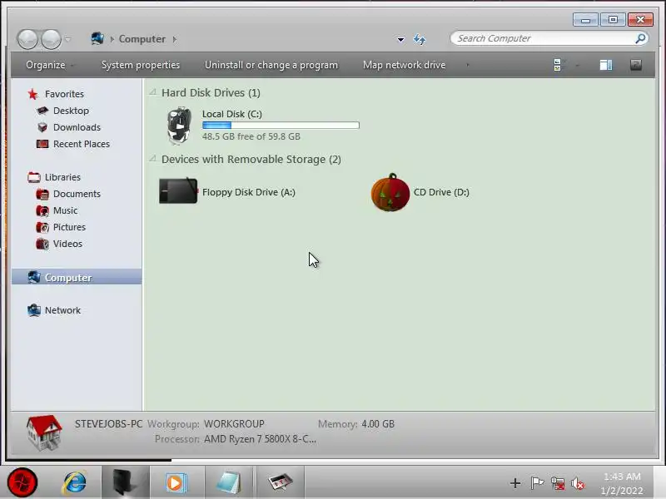Launch Internet Explorer from taskbar

pyautogui.click(x=75, y=482)
